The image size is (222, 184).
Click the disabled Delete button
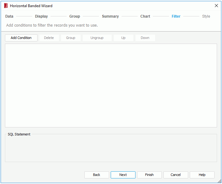click(x=49, y=38)
